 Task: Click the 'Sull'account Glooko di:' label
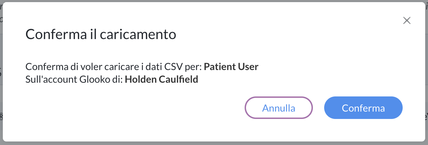point(74,80)
